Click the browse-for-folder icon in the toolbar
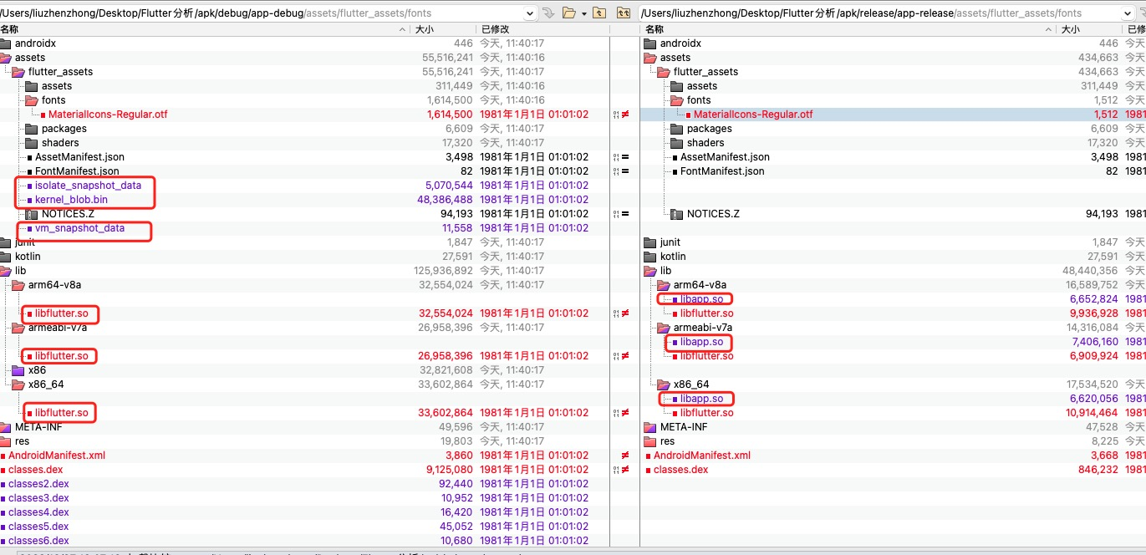Screen dimensions: 1146x555 [x=569, y=13]
